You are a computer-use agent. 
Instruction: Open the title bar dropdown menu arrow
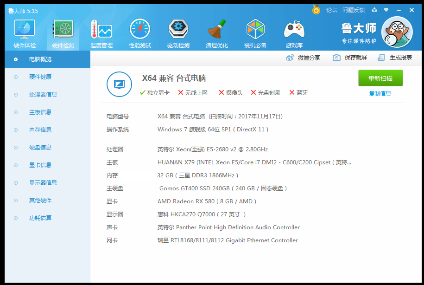386,10
